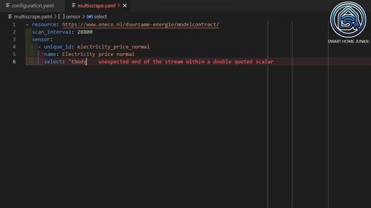Click the unique_id key on line 4
371x208 pixels.
pyautogui.click(x=57, y=47)
